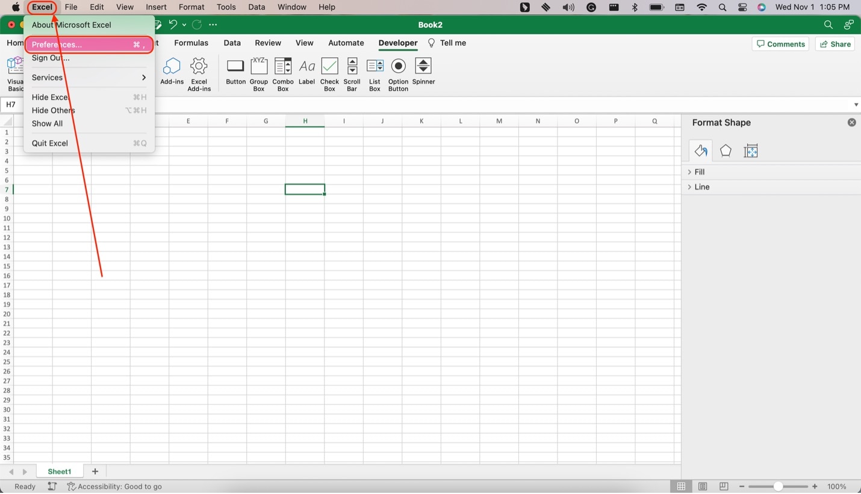Choose Show All from the menu
The image size is (861, 494).
click(x=89, y=124)
